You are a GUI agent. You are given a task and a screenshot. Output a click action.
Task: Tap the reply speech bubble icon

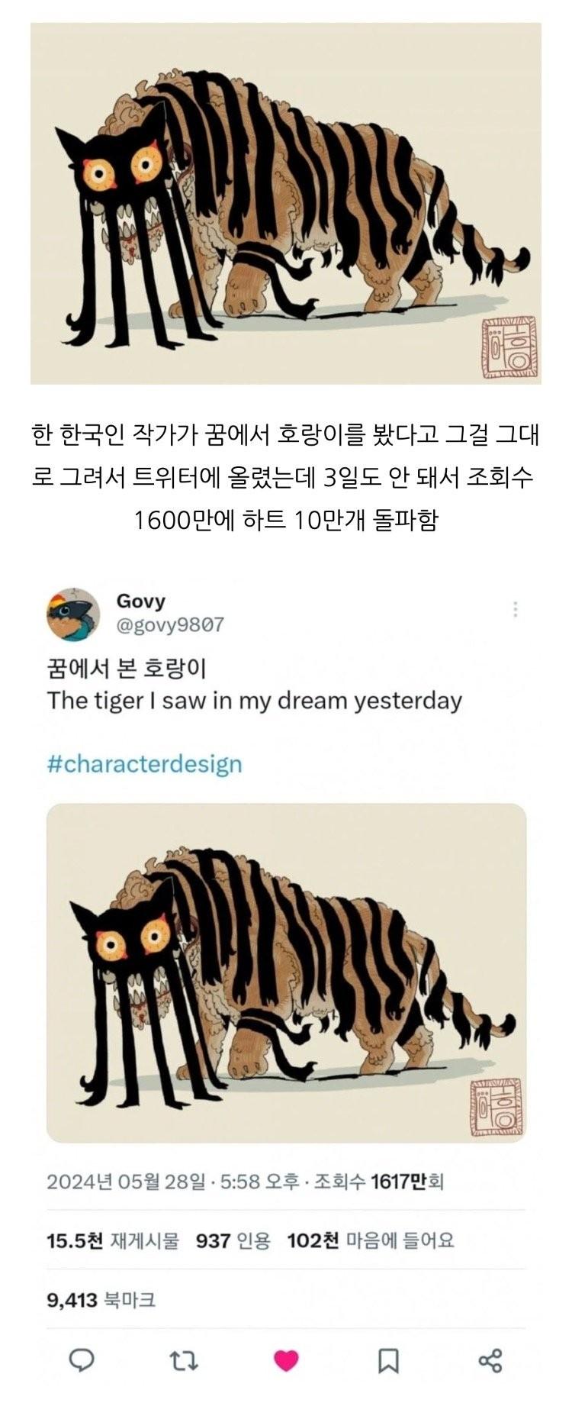click(x=82, y=1359)
